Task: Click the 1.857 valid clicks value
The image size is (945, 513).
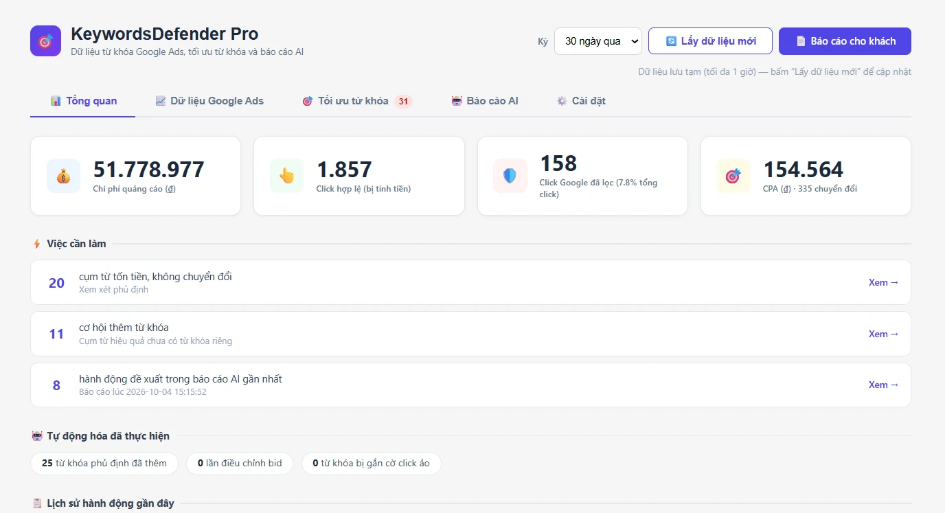Action: point(344,169)
